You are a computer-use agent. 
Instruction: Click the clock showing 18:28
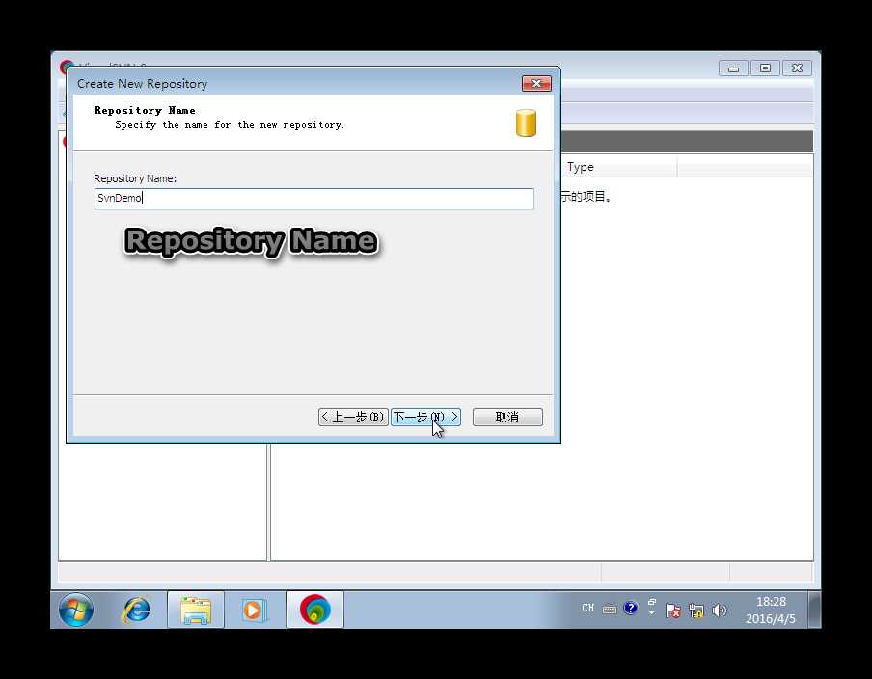(770, 611)
